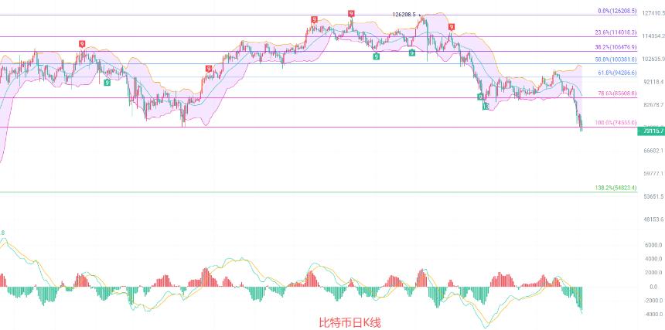Screen dimensions: 665x330
Task: Select the 23.6%(114018.3) retracement label
Action: [616, 32]
